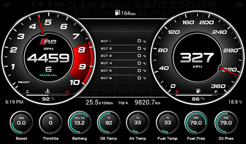
Task: Tap the 25.5 l/100km consumption value
Action: tap(99, 103)
